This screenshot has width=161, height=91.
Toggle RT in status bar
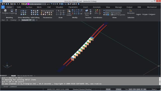click(142, 89)
